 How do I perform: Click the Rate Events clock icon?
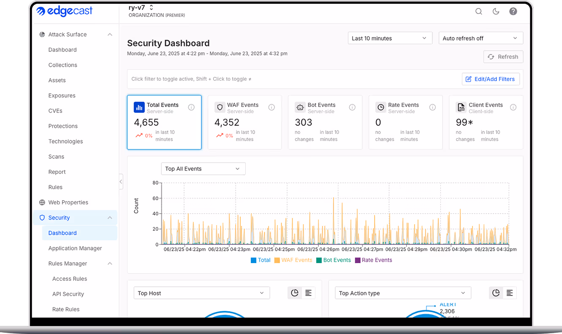pyautogui.click(x=381, y=107)
